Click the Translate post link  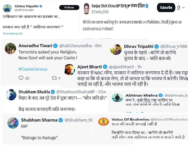pyautogui.click(x=13, y=34)
